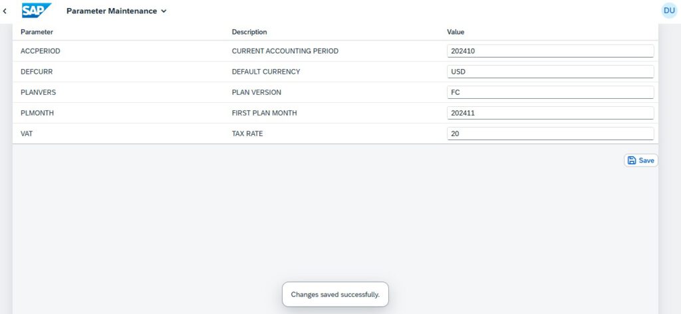Screen dimensions: 681x314
Task: Select the PLMONTH parameter cell
Action: pyautogui.click(x=37, y=113)
